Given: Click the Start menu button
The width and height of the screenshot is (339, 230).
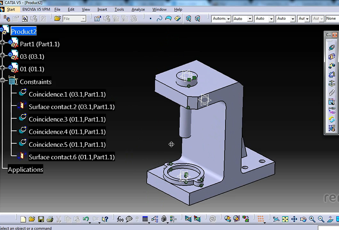Looking at the screenshot, I should (11, 9).
